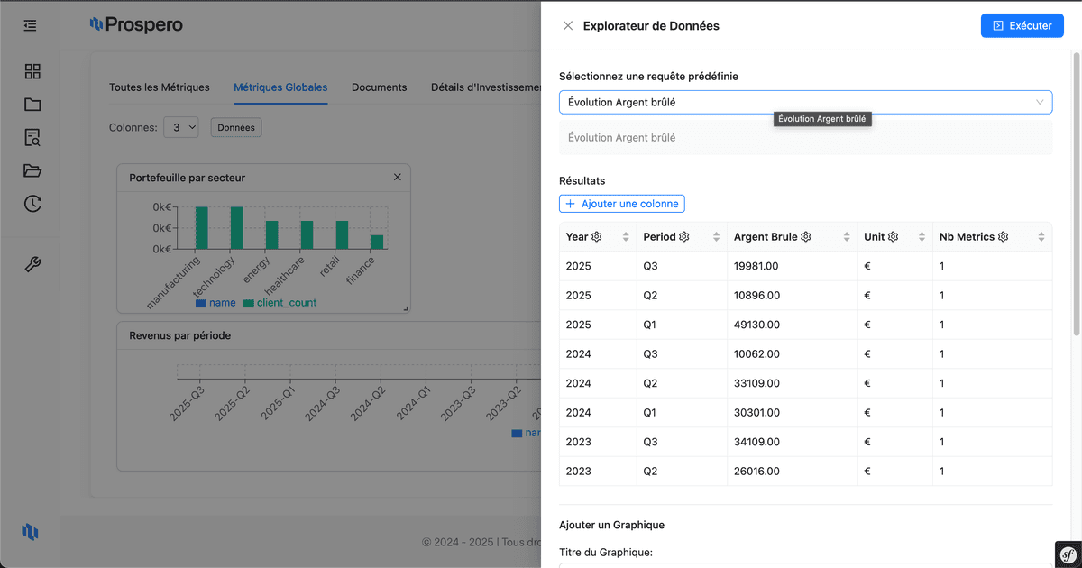
Task: Click the clock history icon in sidebar
Action: (32, 204)
